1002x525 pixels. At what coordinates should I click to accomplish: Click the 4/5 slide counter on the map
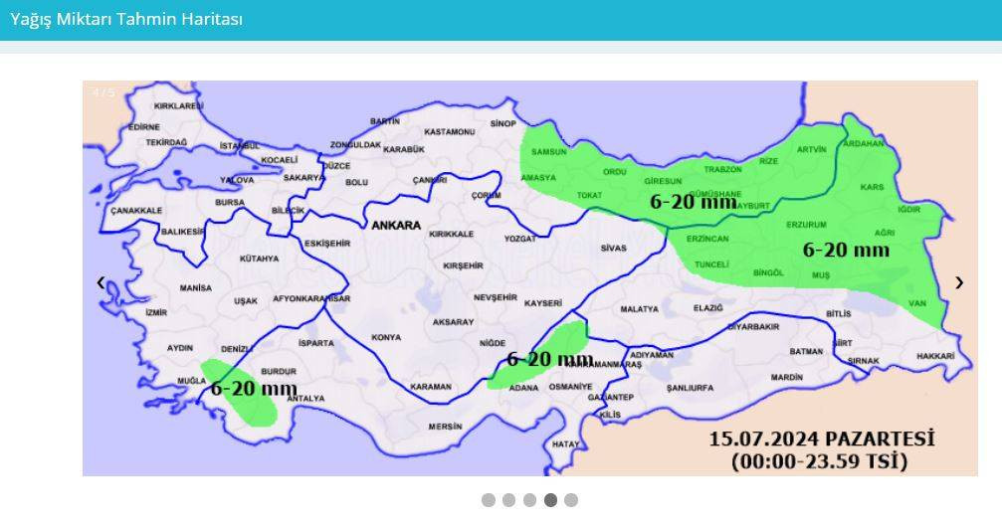coord(104,92)
